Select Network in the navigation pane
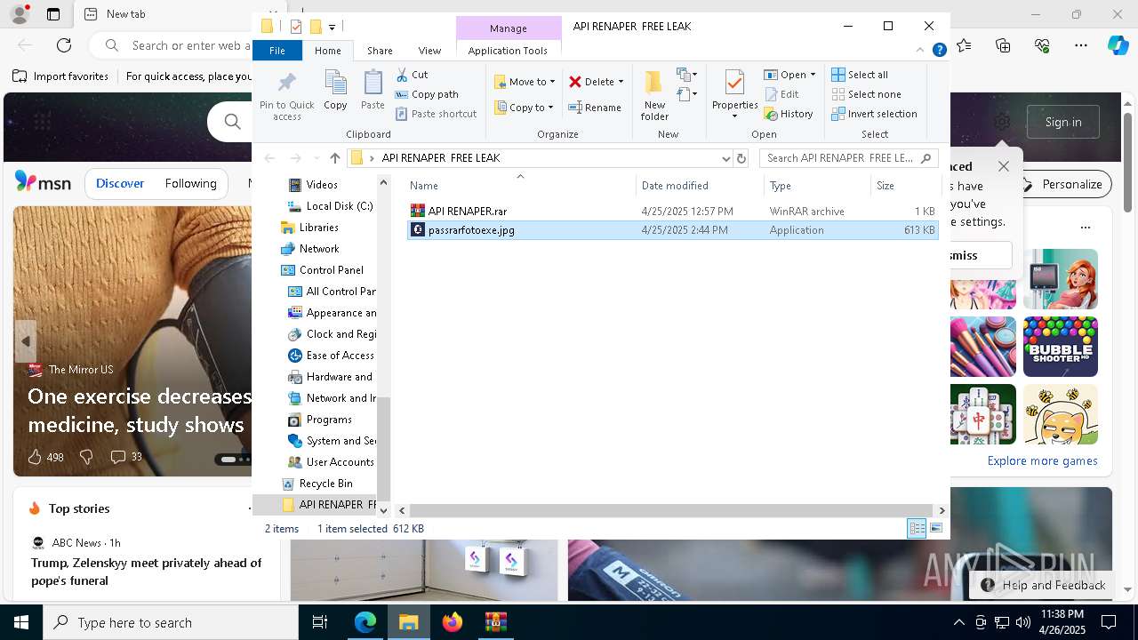1138x640 pixels. (309, 249)
